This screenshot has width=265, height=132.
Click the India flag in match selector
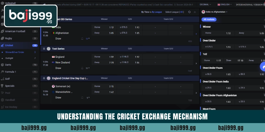(x=203, y=12)
